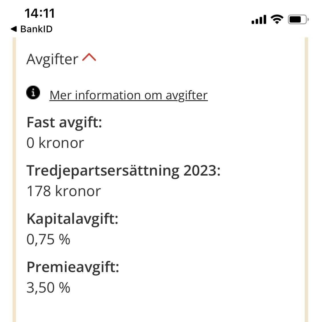
Task: Click the left beige panel border
Action: point(14,180)
